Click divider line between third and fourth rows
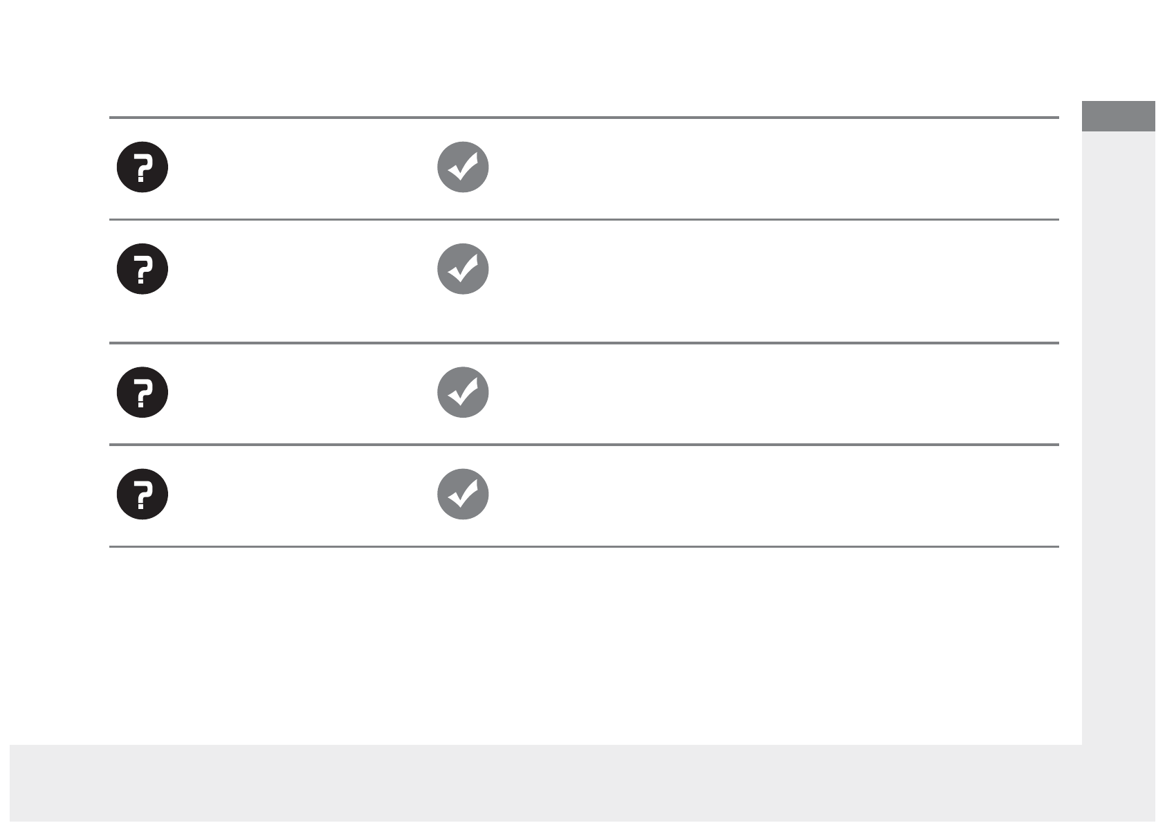The width and height of the screenshot is (1165, 823). [584, 445]
